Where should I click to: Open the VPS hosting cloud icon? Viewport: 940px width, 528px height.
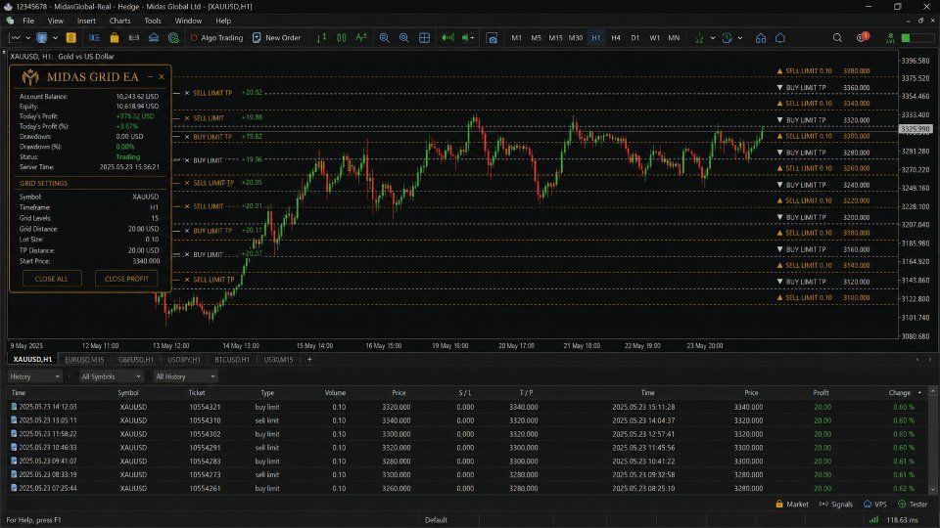[x=154, y=38]
